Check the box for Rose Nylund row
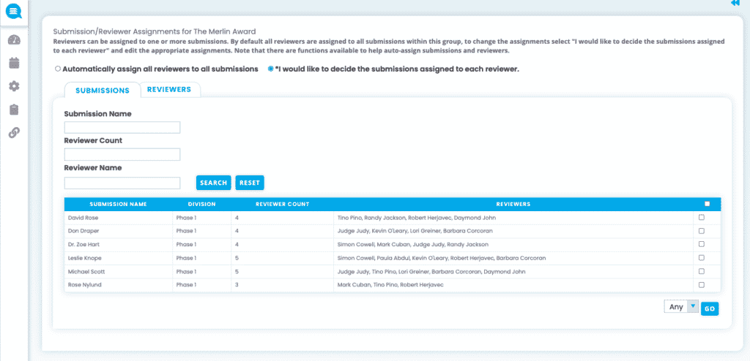 701,284
